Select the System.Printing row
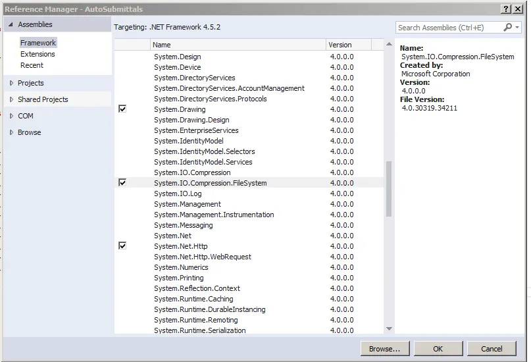This screenshot has width=531, height=362. point(249,278)
